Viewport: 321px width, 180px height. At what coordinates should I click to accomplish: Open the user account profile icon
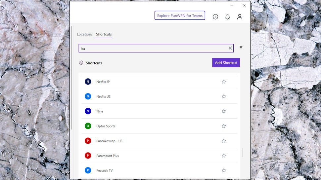coord(240,17)
